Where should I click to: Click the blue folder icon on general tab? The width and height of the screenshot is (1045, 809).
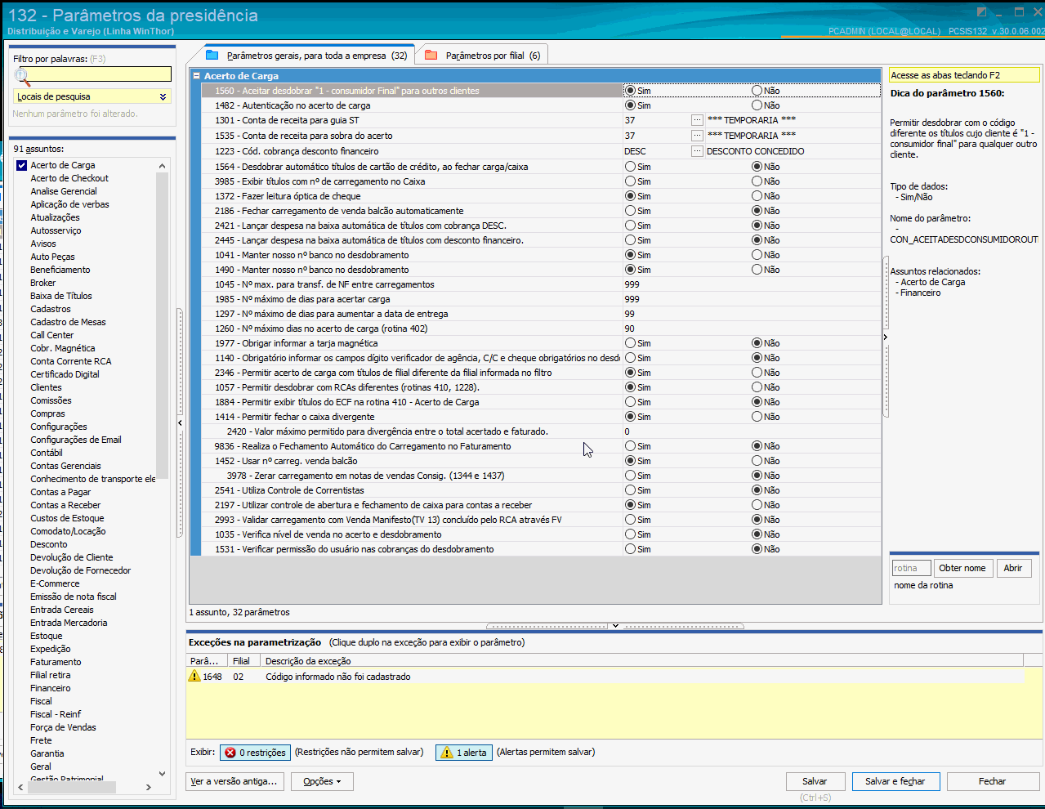tap(212, 55)
